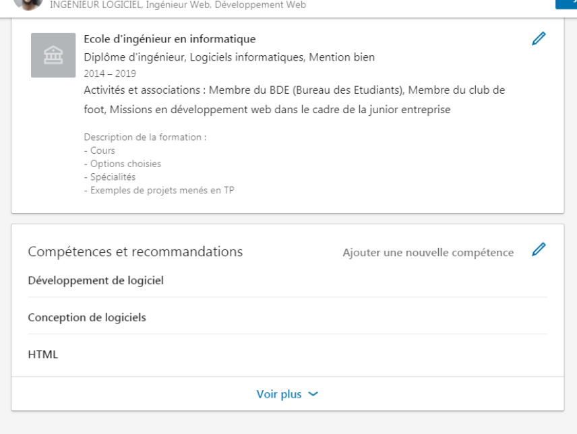Open Ecole d'ingénieur en informatique school page
Screen dimensions: 577x434
coord(170,39)
